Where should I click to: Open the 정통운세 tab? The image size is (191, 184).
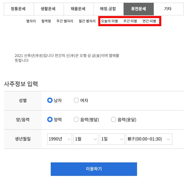pyautogui.click(x=19, y=9)
